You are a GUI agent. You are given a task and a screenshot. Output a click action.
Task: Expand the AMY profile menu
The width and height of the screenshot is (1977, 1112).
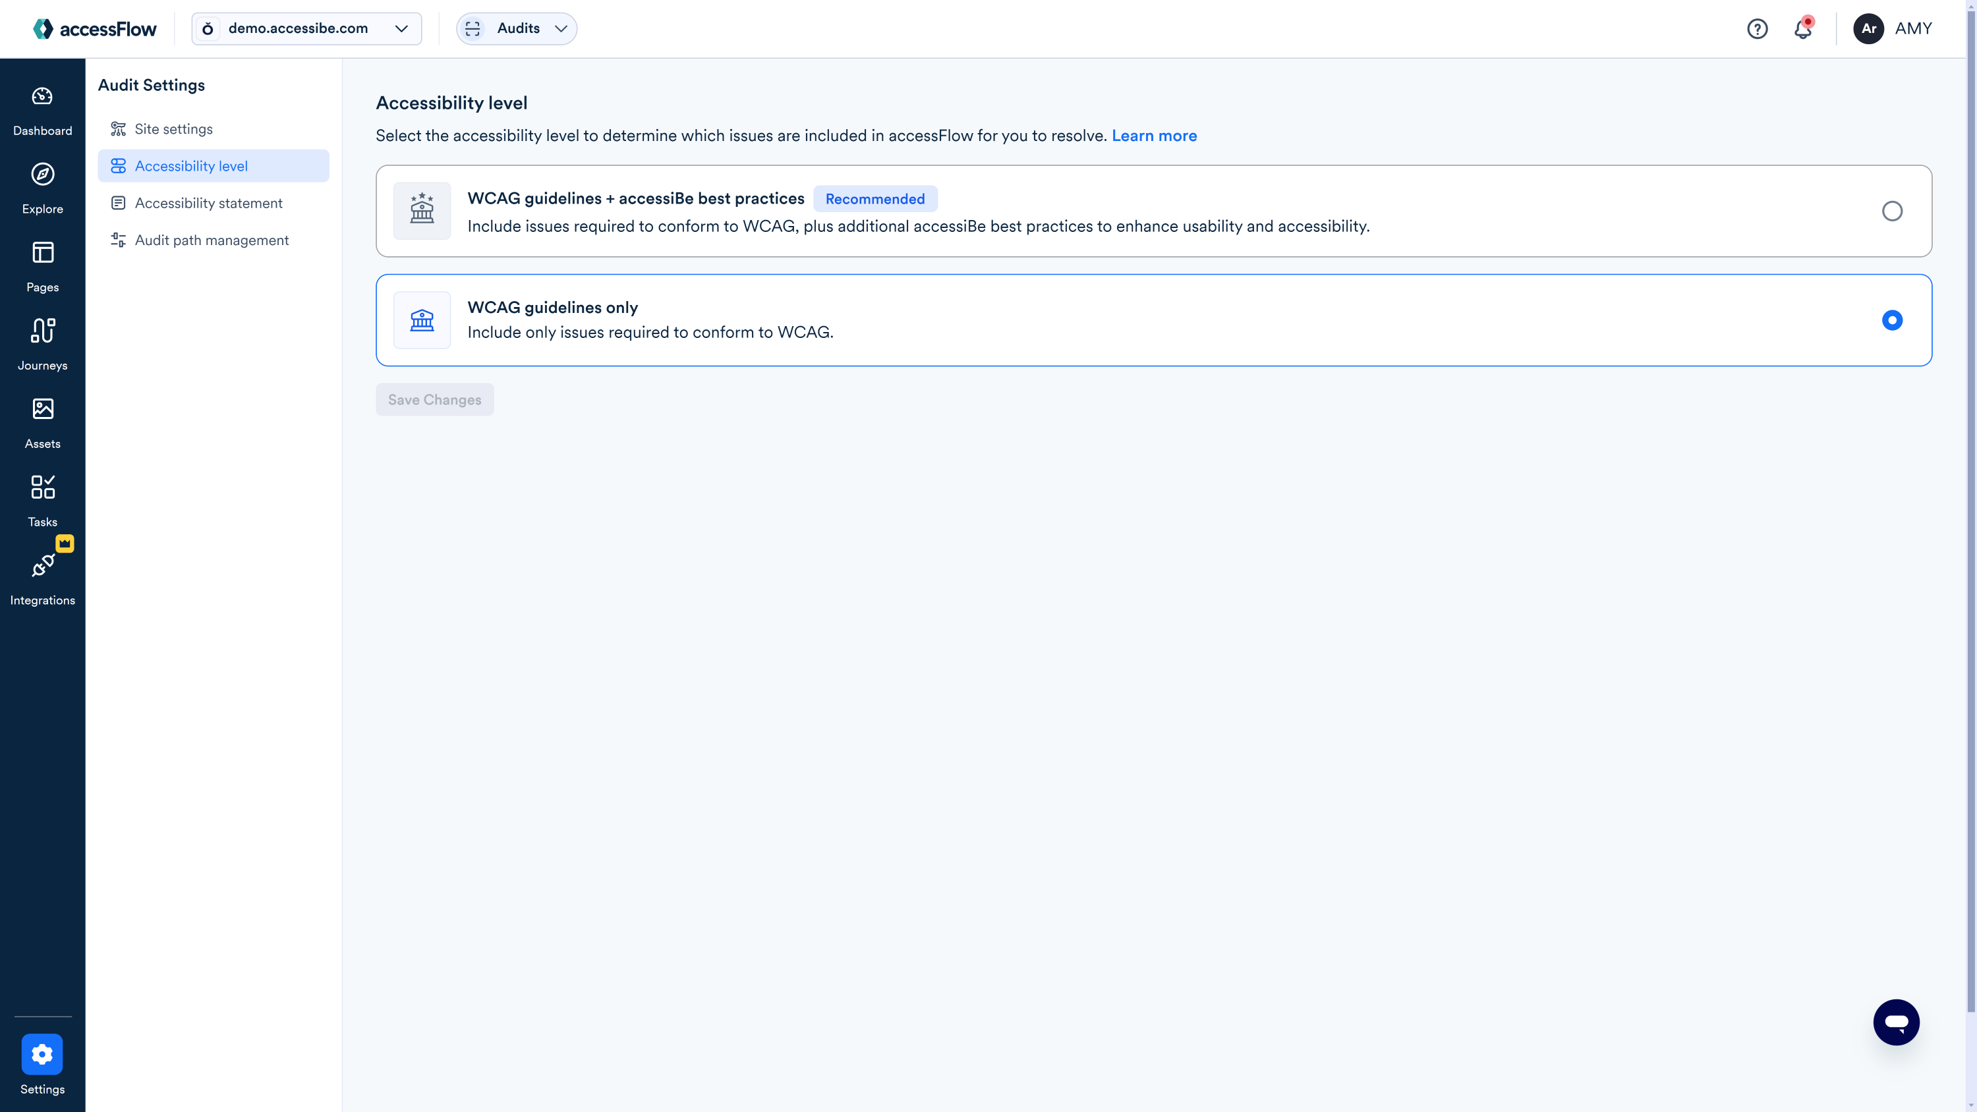pyautogui.click(x=1895, y=28)
